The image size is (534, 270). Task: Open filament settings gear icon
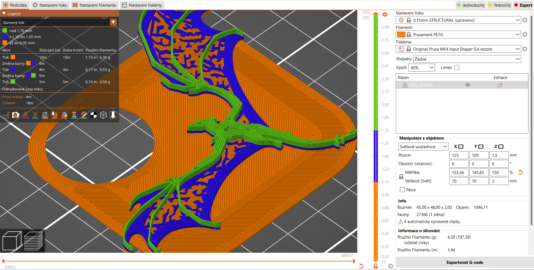click(x=525, y=34)
